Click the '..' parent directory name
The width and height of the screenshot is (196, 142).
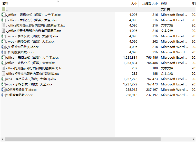pos(7,9)
